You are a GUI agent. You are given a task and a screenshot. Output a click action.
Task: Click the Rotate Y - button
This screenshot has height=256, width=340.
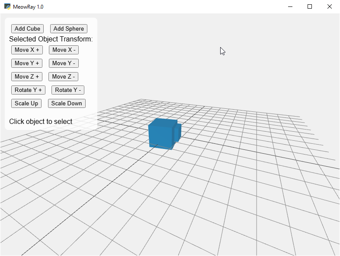tap(68, 90)
